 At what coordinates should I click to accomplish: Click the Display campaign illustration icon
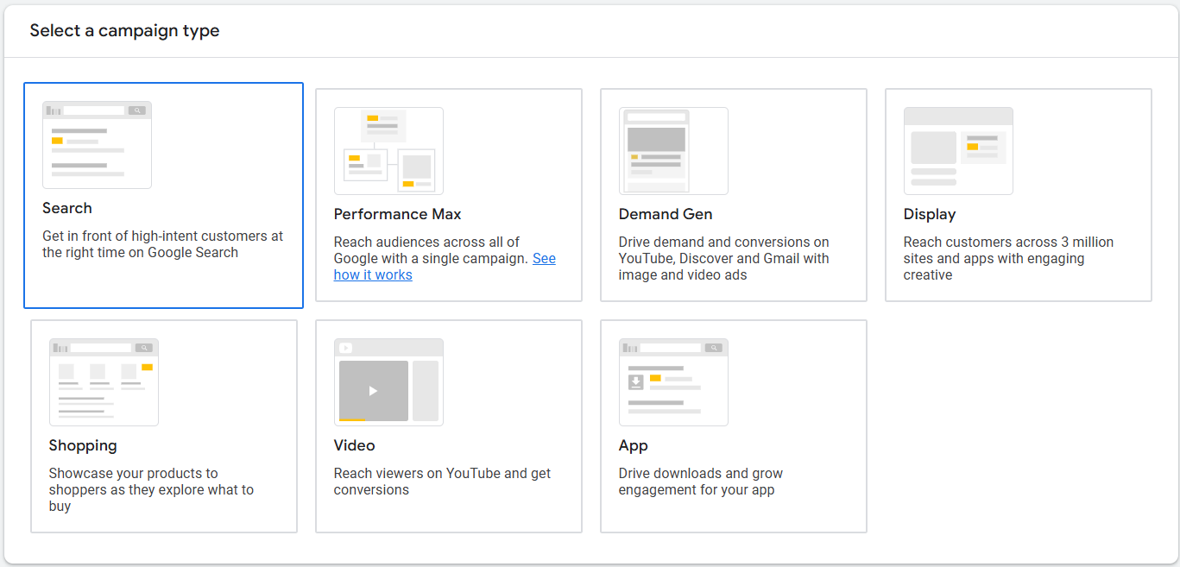click(958, 151)
